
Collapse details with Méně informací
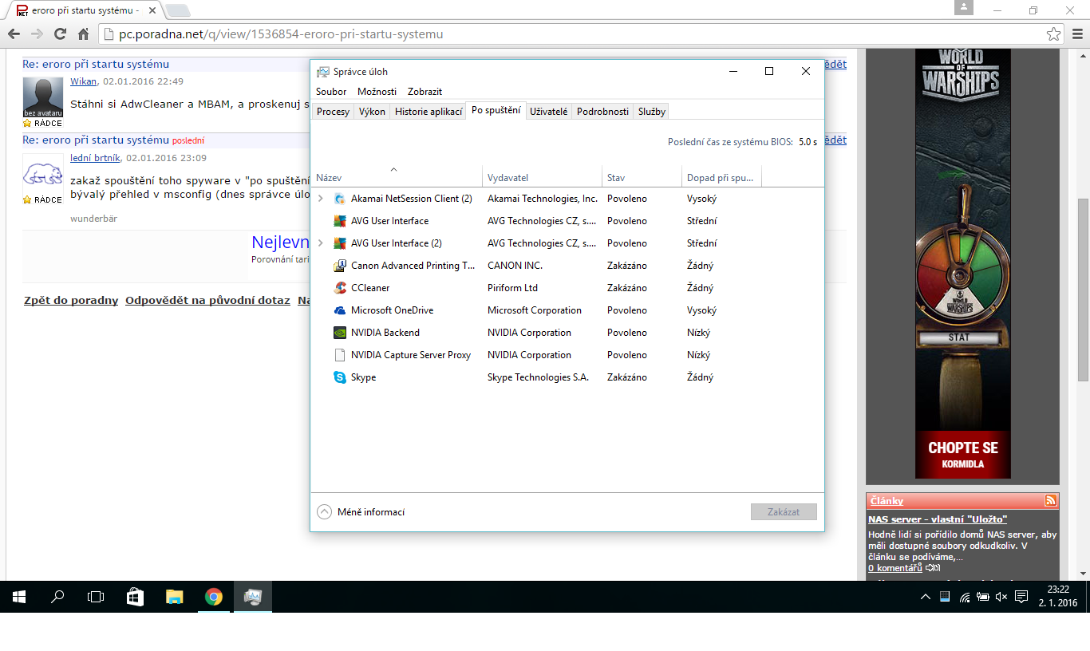tap(361, 512)
